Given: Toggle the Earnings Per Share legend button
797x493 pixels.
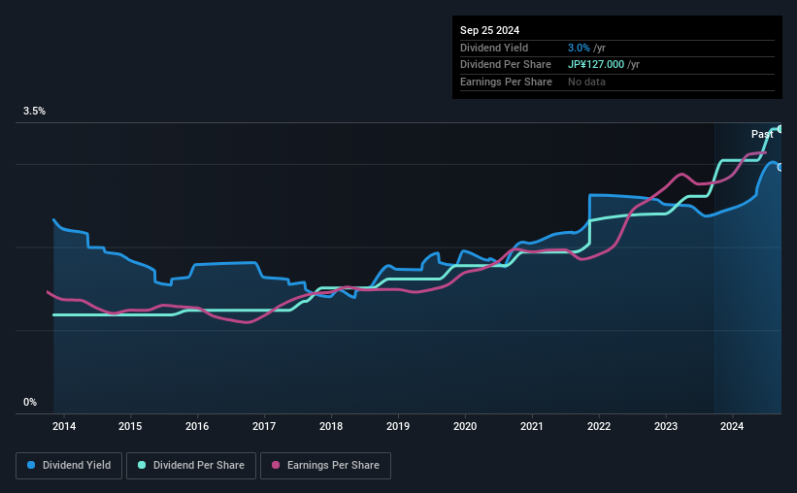Looking at the screenshot, I should (x=325, y=466).
